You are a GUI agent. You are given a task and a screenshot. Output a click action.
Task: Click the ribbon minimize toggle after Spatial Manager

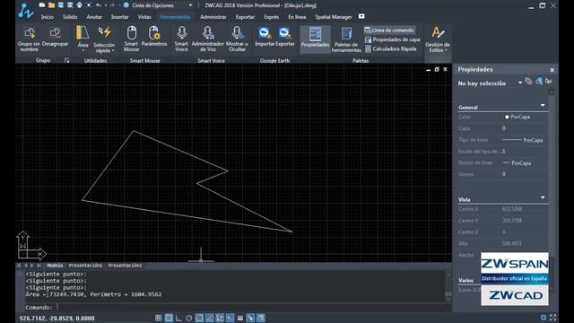pos(361,16)
